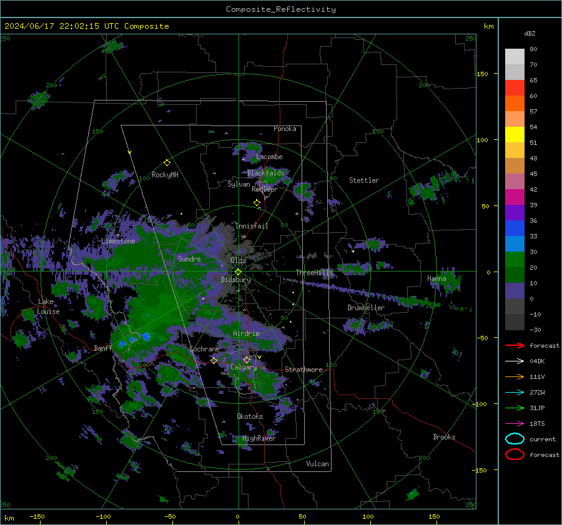This screenshot has height=525, width=562.
Task: Click the orange 111V arrow icon
Action: 515,376
